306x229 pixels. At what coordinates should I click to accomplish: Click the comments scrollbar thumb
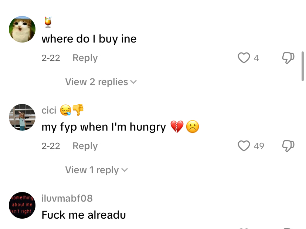click(x=302, y=66)
